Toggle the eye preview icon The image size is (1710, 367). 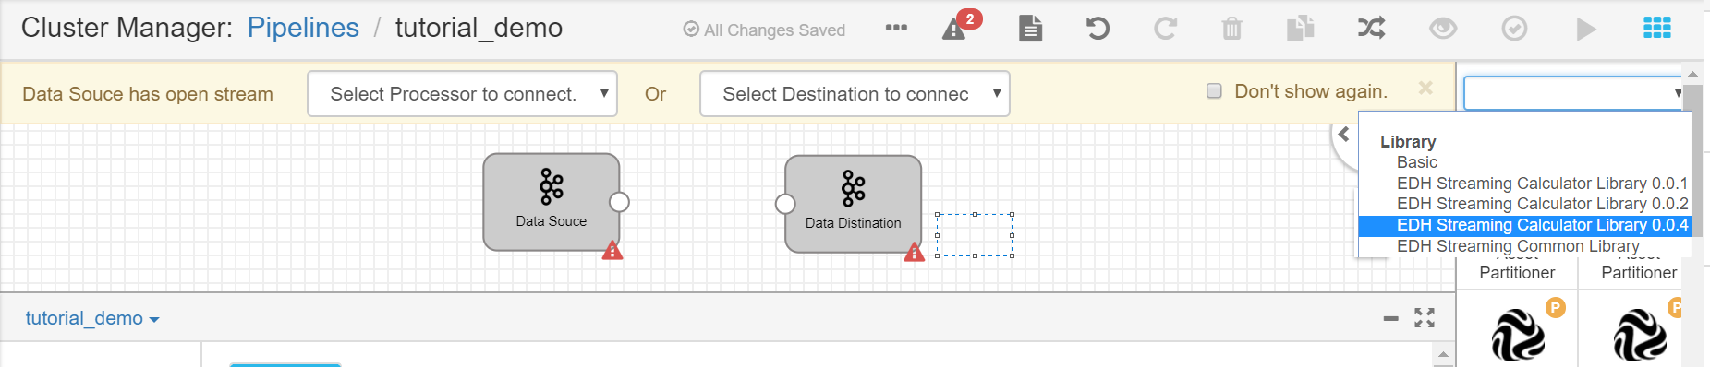[x=1443, y=29]
